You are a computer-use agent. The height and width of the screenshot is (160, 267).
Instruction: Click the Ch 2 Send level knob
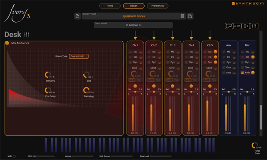[x=152, y=74]
